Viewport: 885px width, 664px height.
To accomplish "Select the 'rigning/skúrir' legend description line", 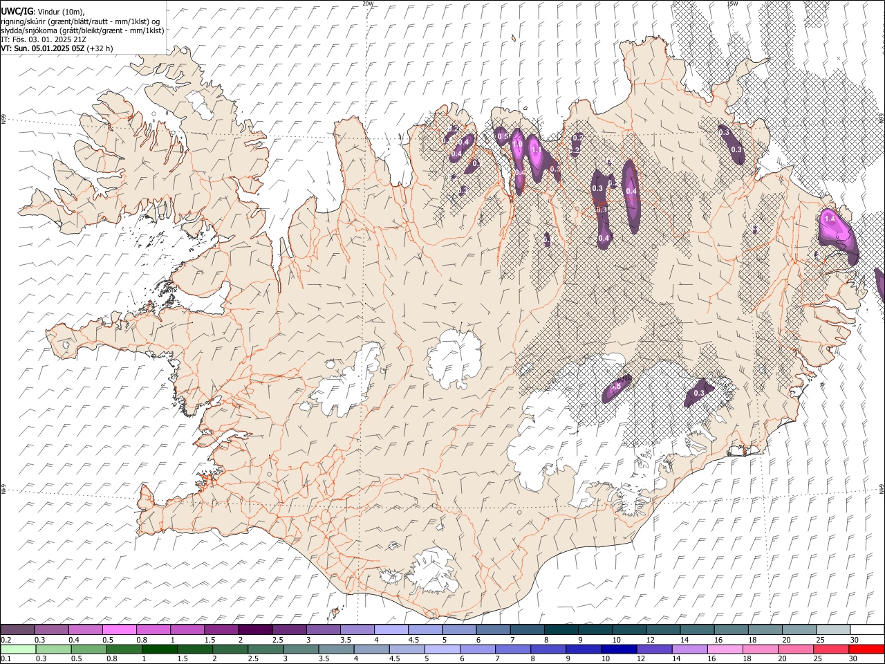I will coord(80,21).
